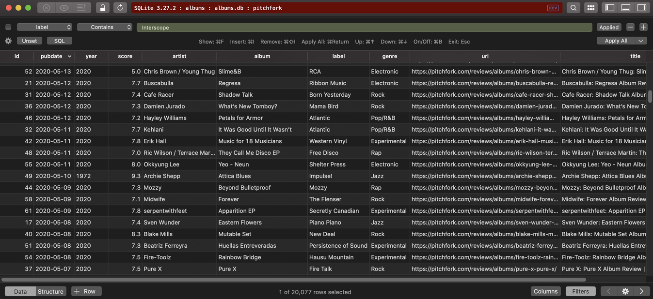Toggle the right sidebar panel
Screen dimensions: 653x299
click(641, 8)
